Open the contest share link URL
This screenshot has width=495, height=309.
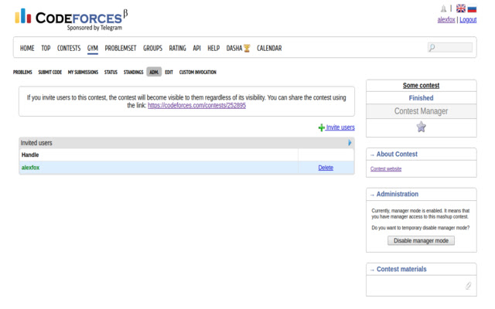pos(196,106)
